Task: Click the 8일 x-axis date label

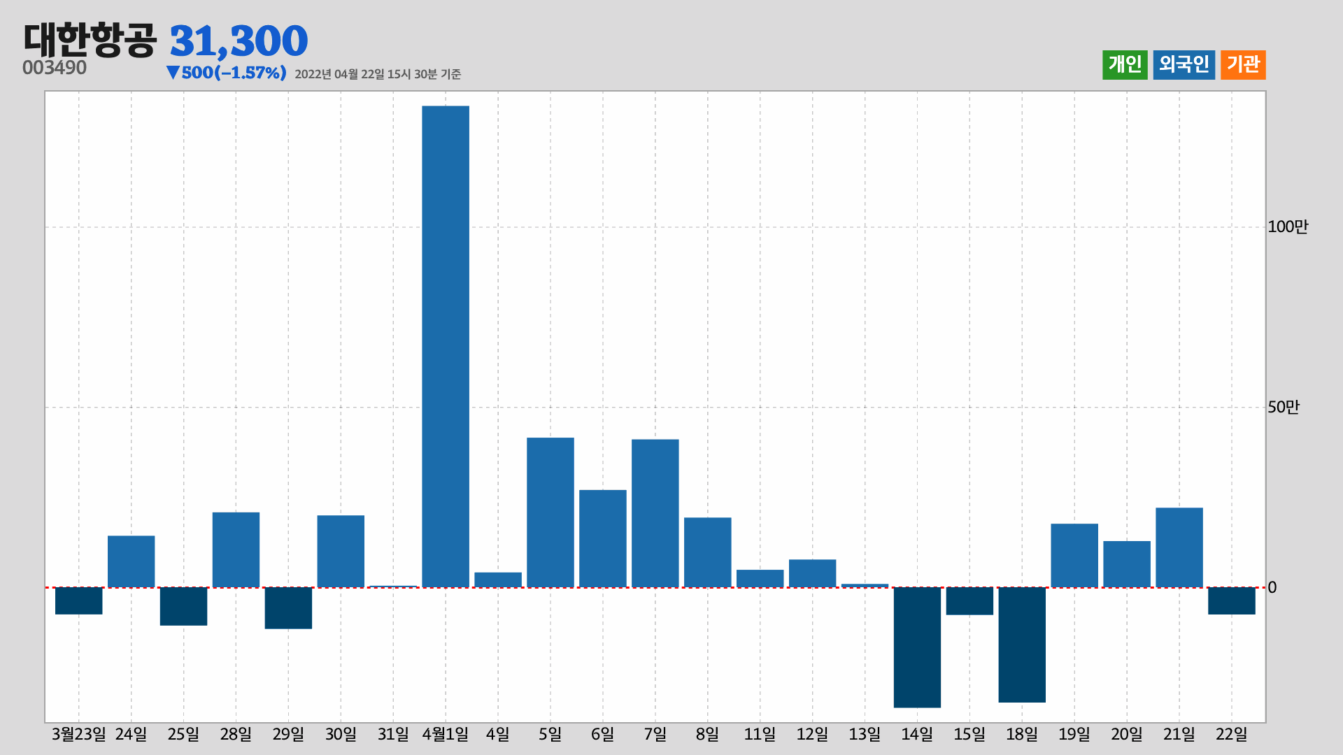Action: click(708, 735)
